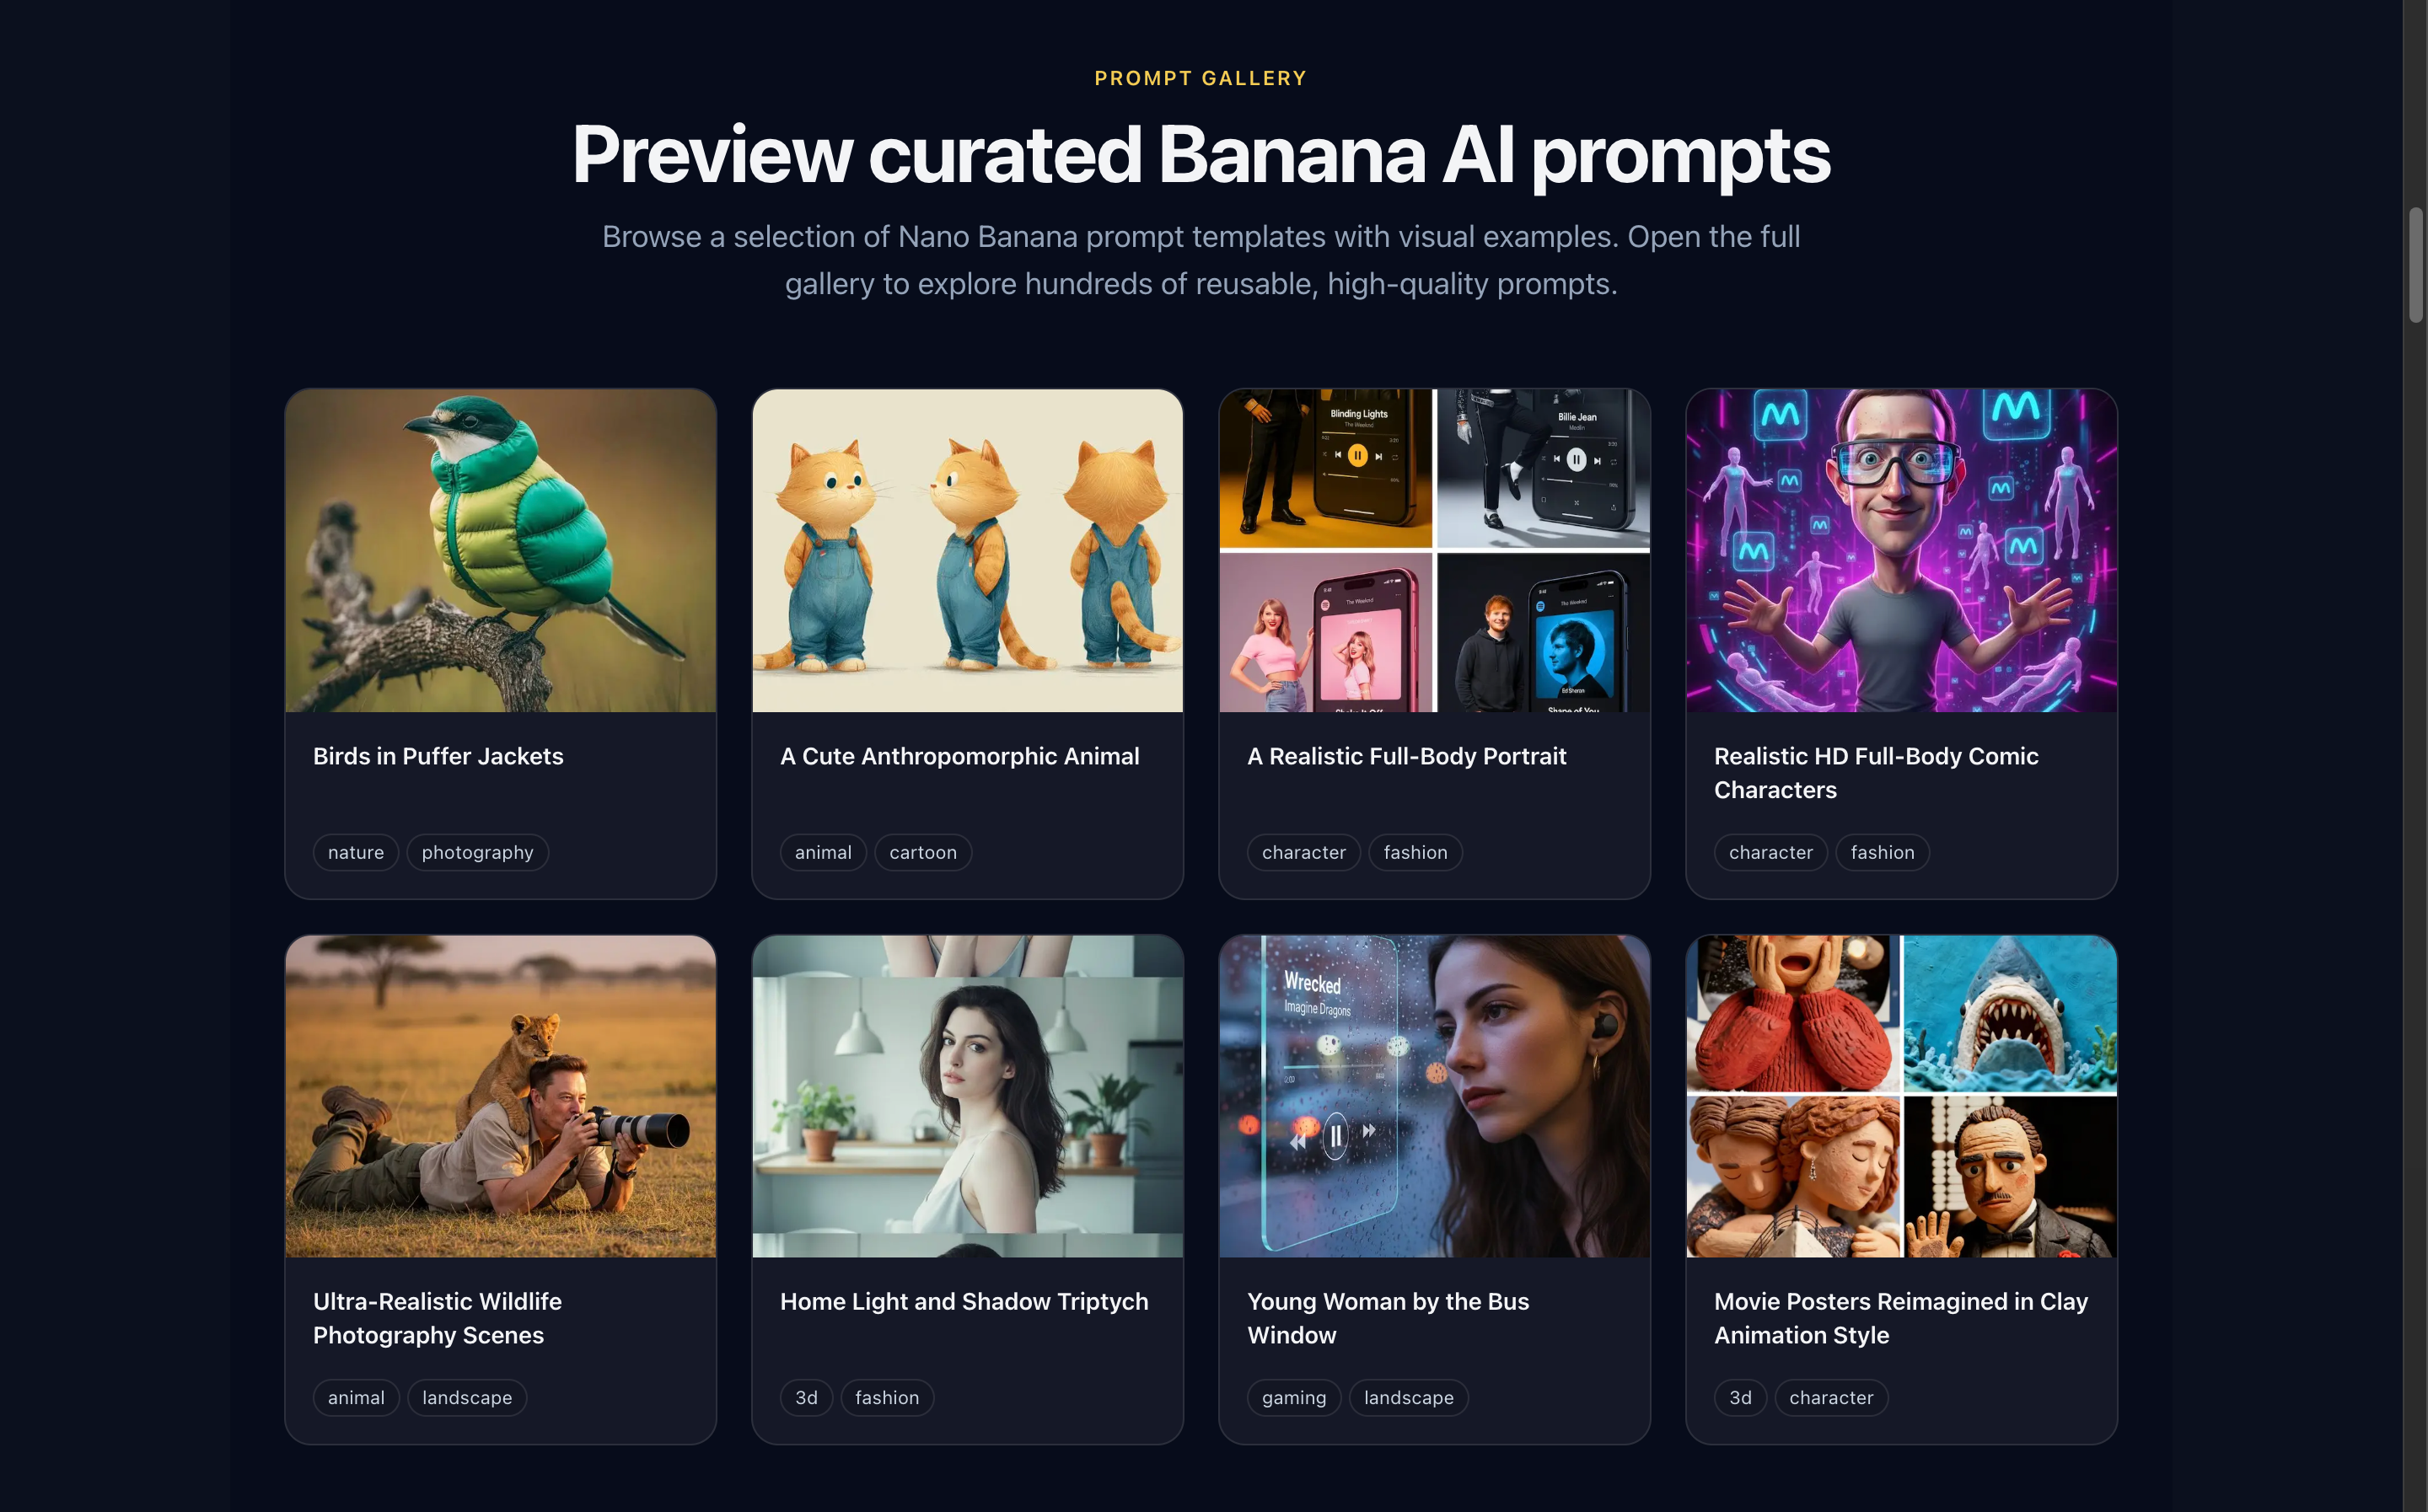Select the gaming tag
Image resolution: width=2428 pixels, height=1512 pixels.
1294,1397
